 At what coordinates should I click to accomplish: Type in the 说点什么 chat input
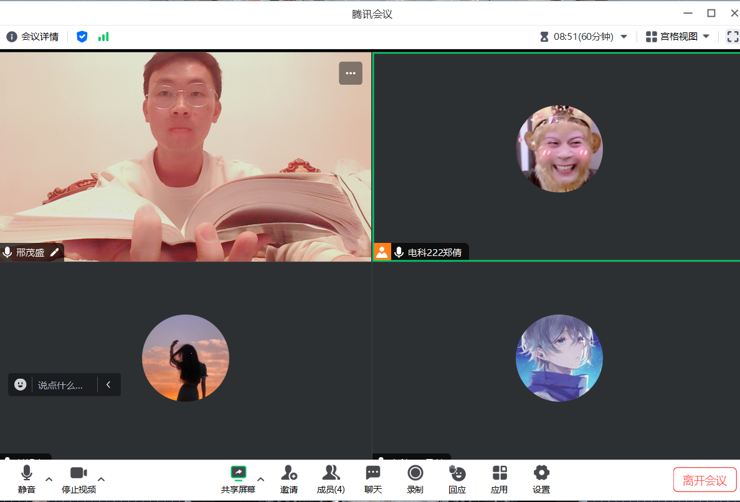(61, 385)
